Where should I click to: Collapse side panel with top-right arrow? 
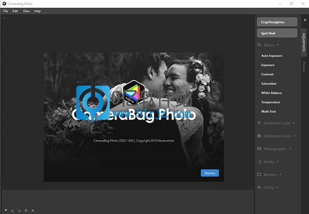(x=305, y=20)
